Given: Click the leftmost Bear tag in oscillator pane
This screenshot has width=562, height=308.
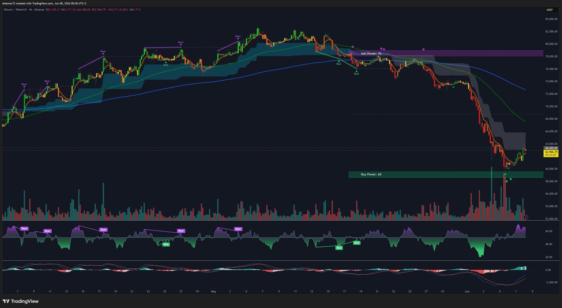Looking at the screenshot, I should click(x=24, y=228).
